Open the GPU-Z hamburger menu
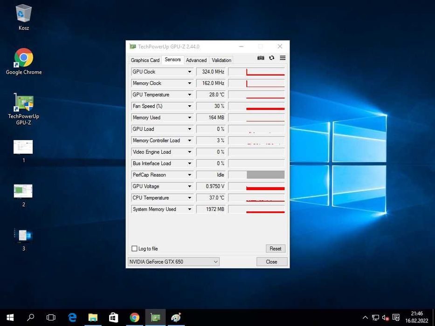Screen dimensions: 435x326 click(x=283, y=58)
